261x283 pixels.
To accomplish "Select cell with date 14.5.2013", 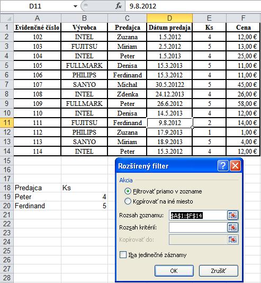I will click(169, 113).
